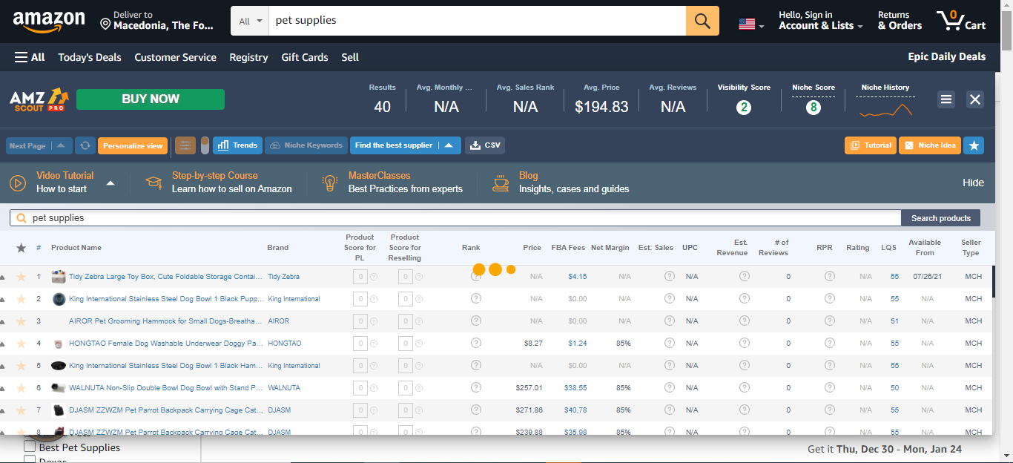
Task: Click the CSV download button
Action: point(485,145)
